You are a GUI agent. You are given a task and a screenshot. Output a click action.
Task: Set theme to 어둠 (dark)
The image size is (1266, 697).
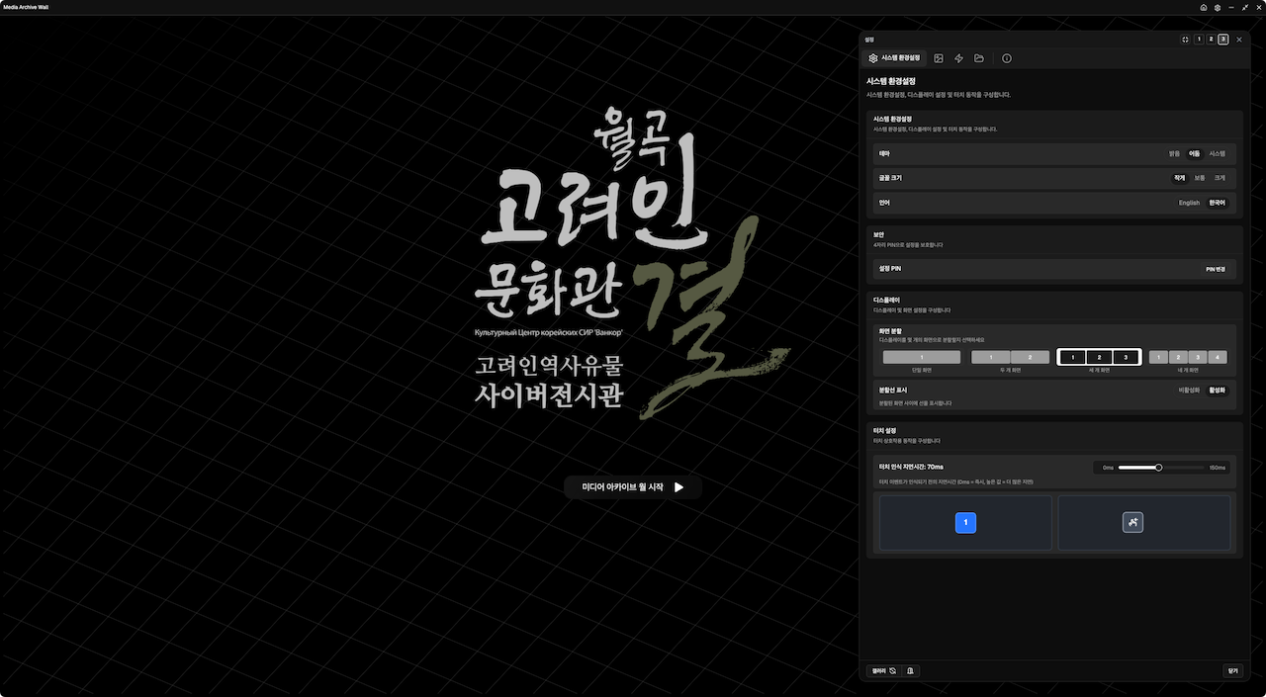[1194, 154]
